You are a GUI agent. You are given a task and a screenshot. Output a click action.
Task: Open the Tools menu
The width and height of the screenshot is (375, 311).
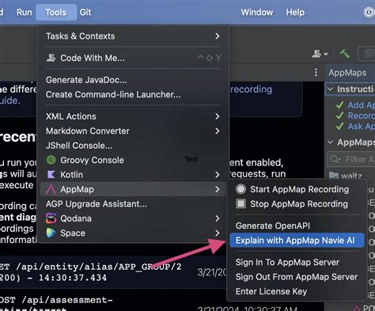pos(56,12)
